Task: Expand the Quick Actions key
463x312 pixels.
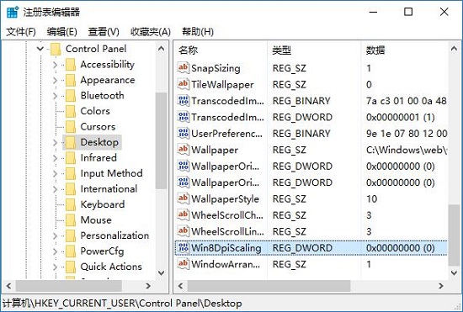Action: (x=56, y=267)
